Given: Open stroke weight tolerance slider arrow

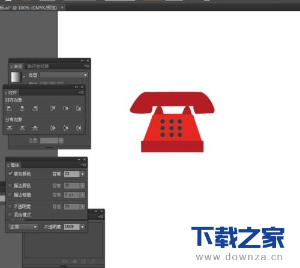Looking at the screenshot, I should pyautogui.click(x=82, y=195).
